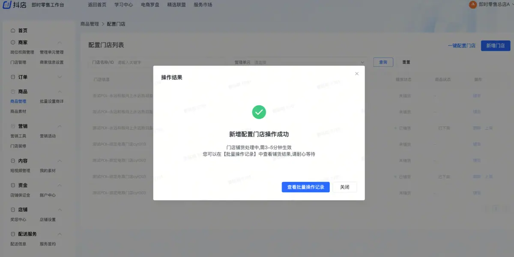Click the 商家 section icon in the sidebar

[x=13, y=43]
